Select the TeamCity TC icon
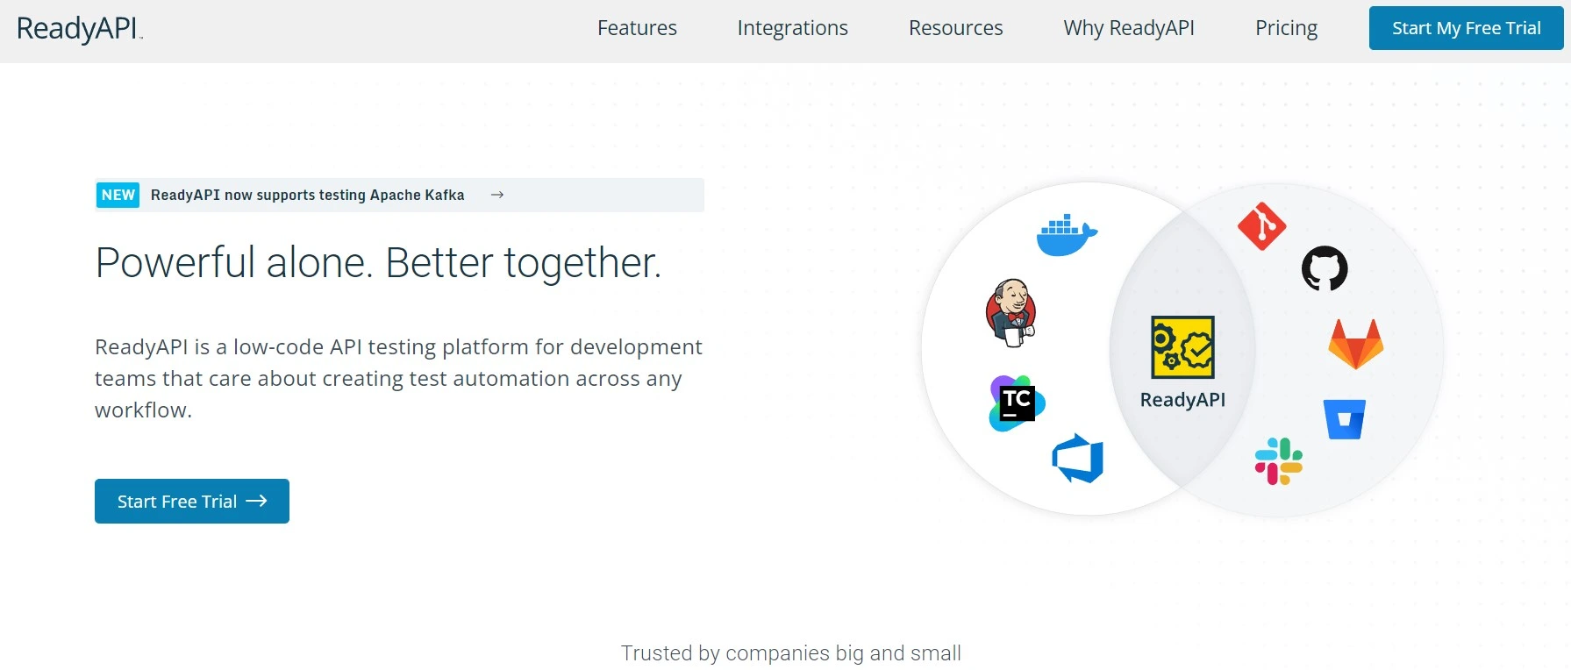Viewport: 1571px width, 670px height. [x=1017, y=403]
